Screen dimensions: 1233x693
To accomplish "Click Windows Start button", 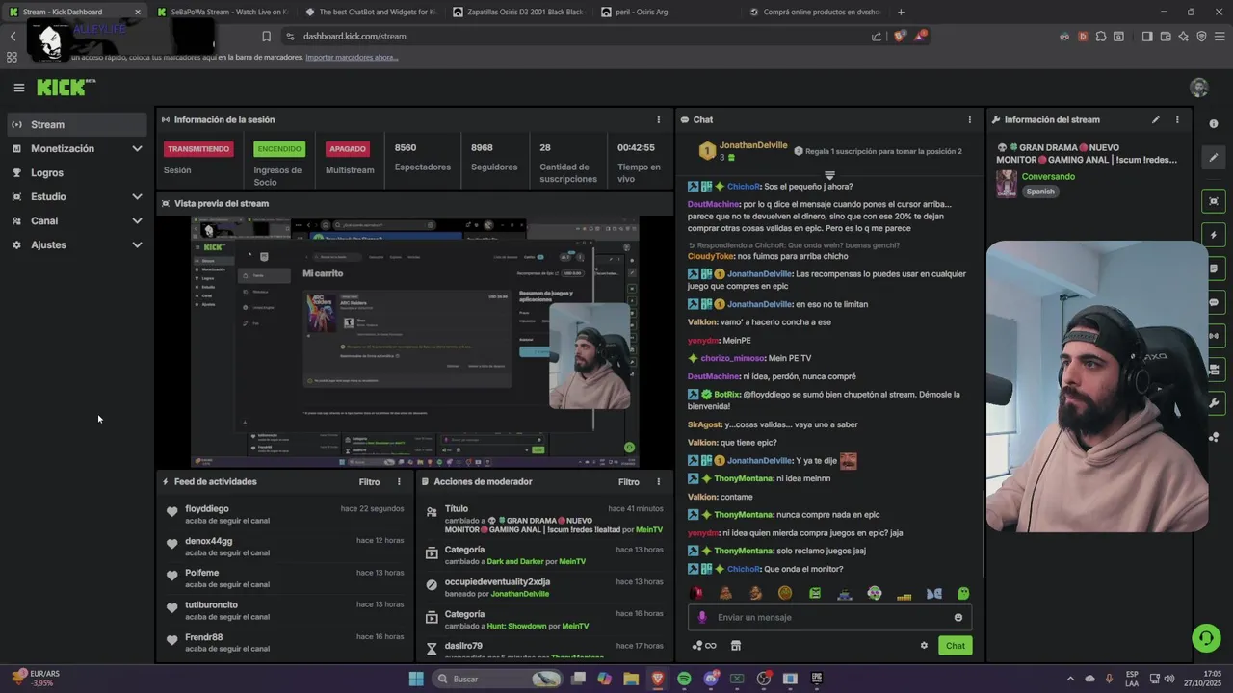I will (416, 679).
